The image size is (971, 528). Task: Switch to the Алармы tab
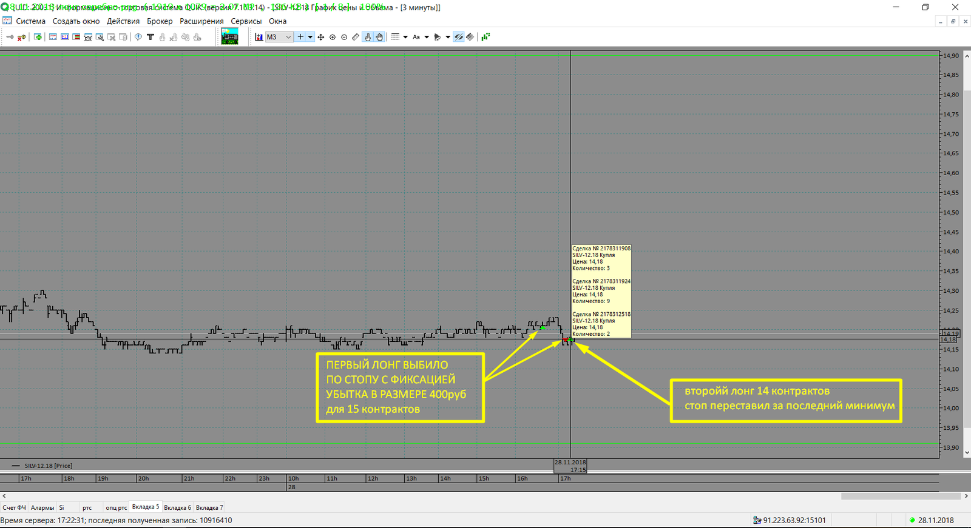(42, 507)
